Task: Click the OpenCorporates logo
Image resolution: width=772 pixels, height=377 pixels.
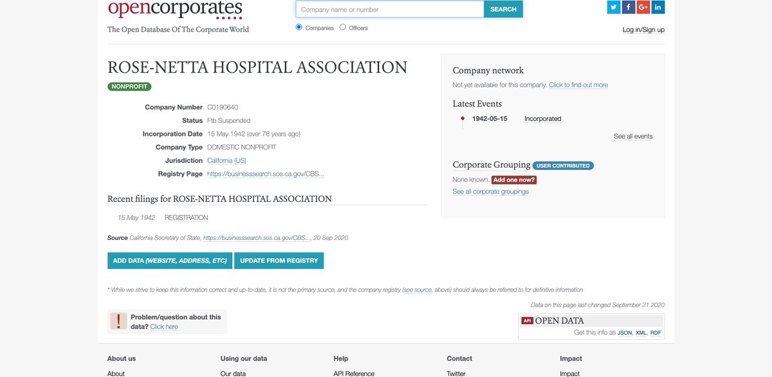Action: 174,10
